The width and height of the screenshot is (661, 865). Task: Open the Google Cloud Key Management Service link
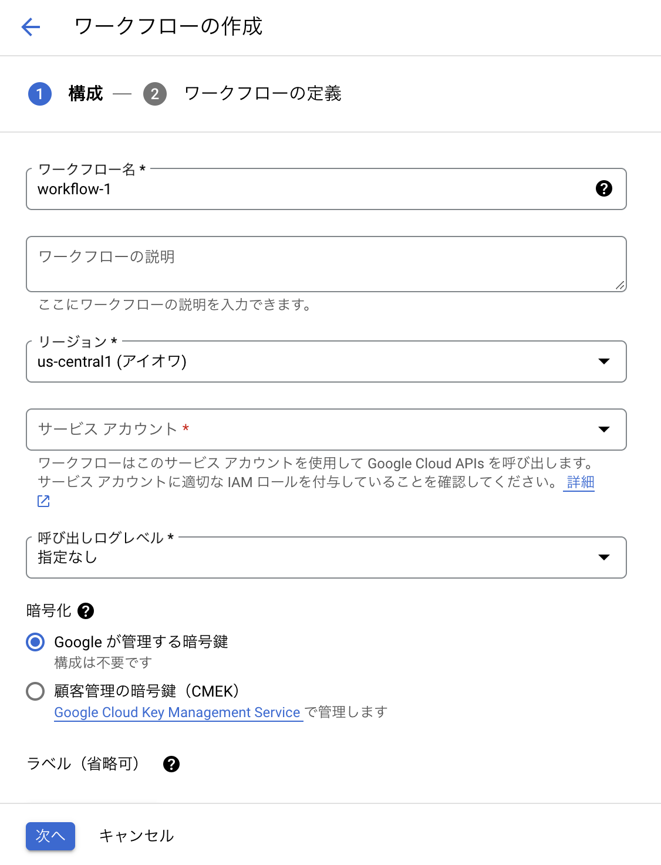(x=178, y=712)
